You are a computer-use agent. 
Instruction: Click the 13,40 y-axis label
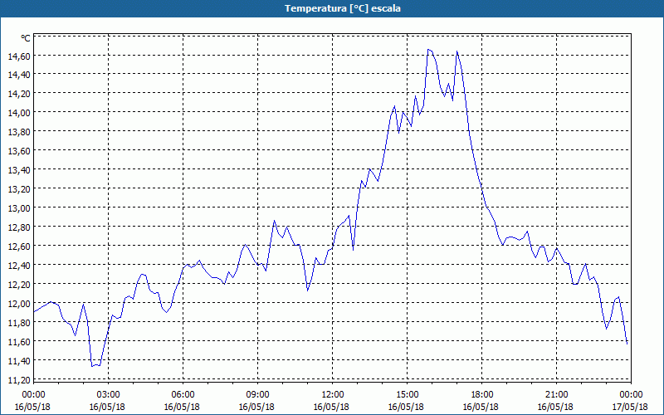point(19,170)
